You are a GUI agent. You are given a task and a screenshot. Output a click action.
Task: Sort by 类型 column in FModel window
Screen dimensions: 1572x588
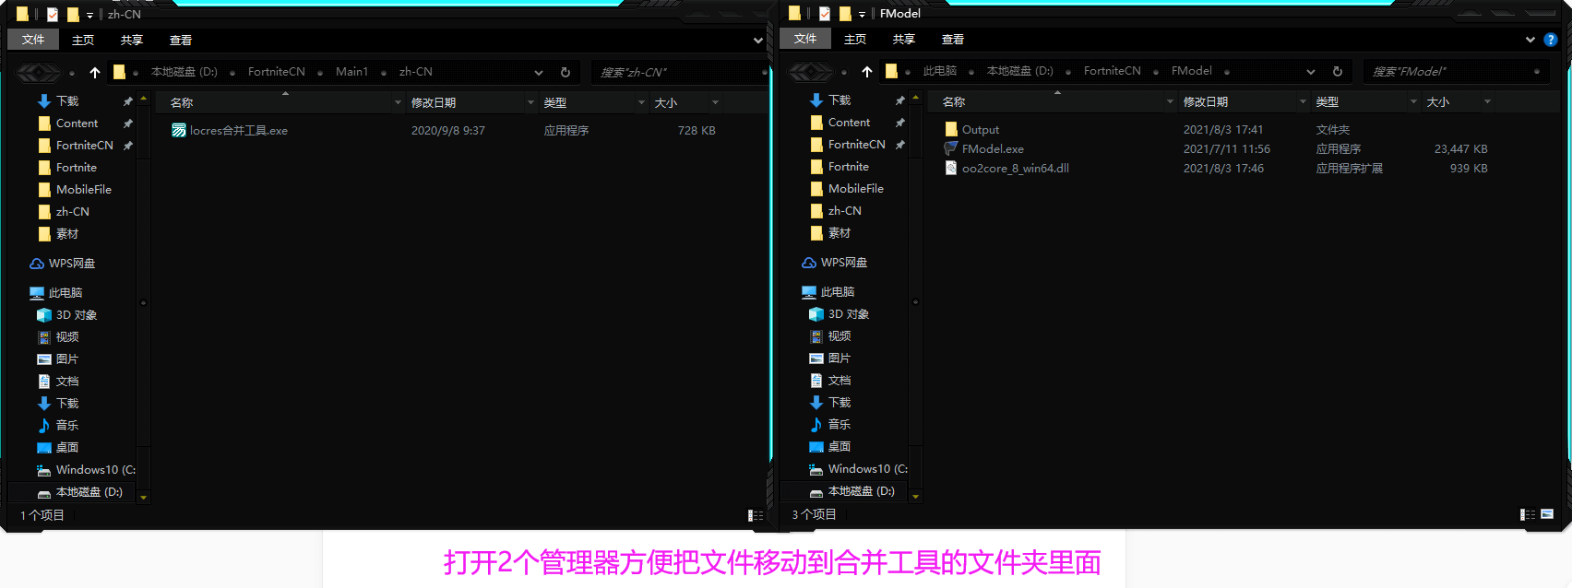[x=1328, y=101]
